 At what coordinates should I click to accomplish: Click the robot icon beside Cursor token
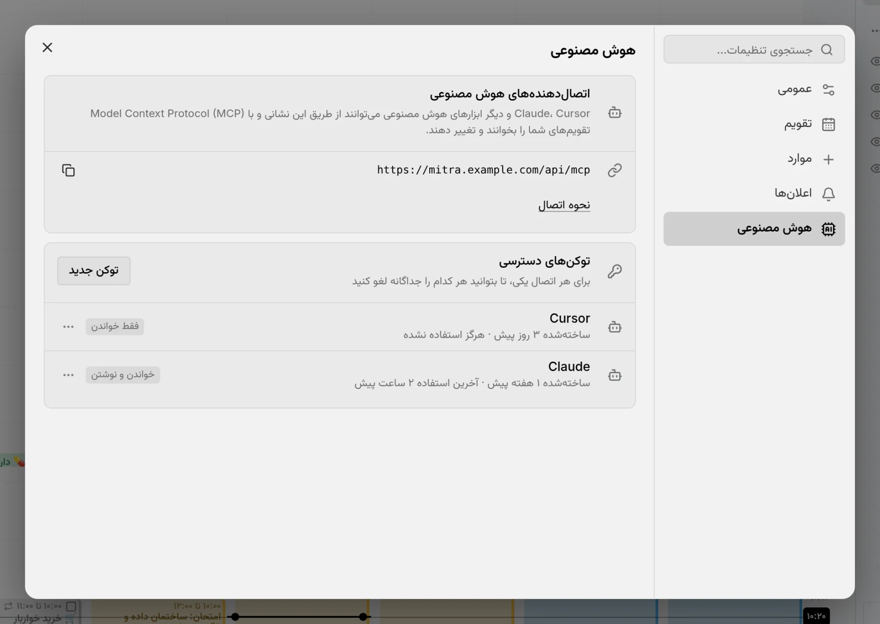click(615, 327)
